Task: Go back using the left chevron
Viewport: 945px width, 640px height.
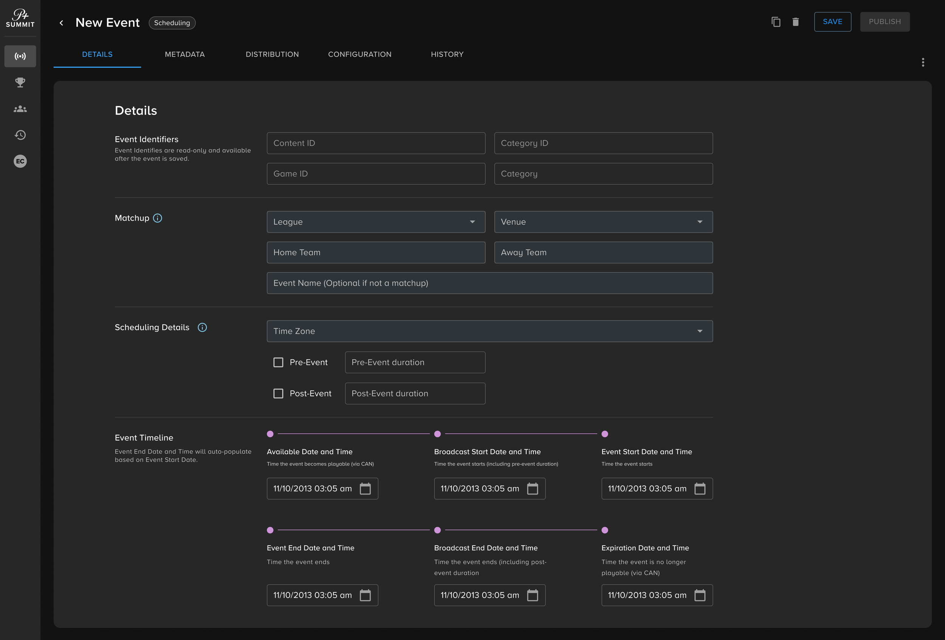Action: coord(61,23)
